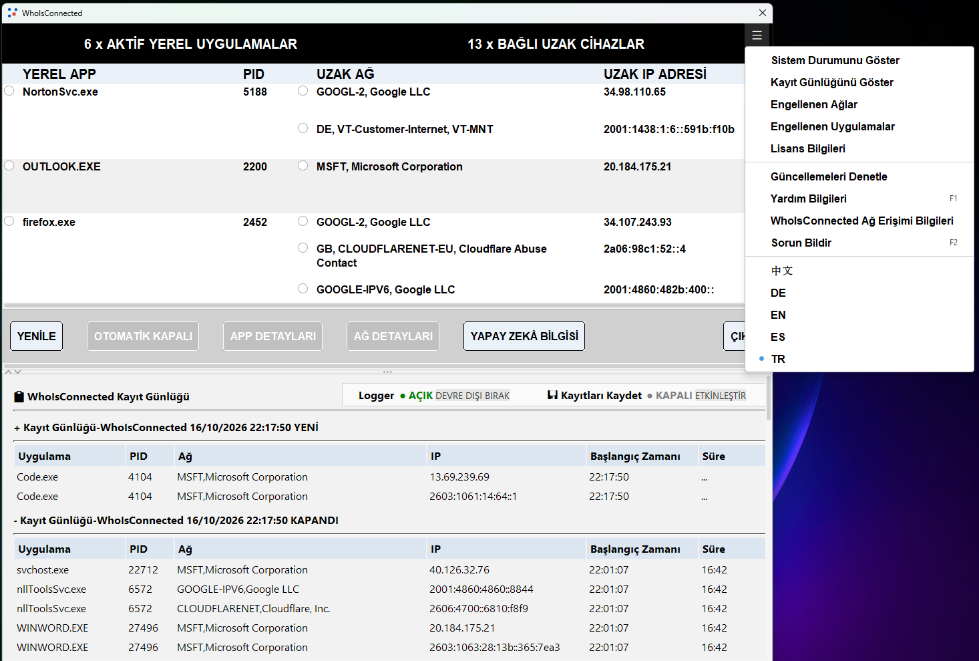Select the MSFT, Microsoft Corporation network radio
The height and width of the screenshot is (661, 979).
(303, 166)
